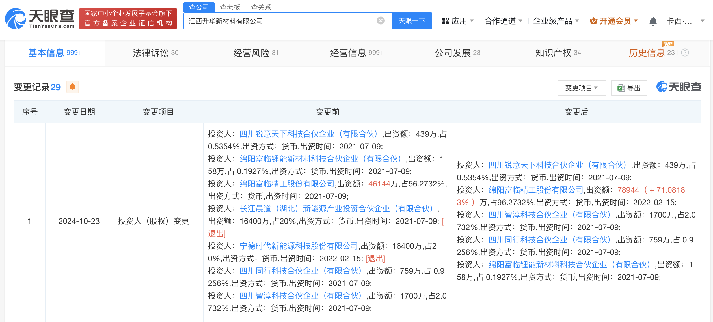713x322 pixels.
Task: Click the Excel icon on 导出 button
Action: click(x=621, y=88)
